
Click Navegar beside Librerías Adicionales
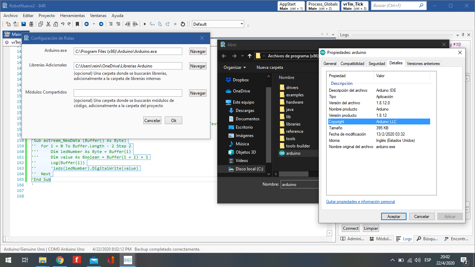click(198, 66)
